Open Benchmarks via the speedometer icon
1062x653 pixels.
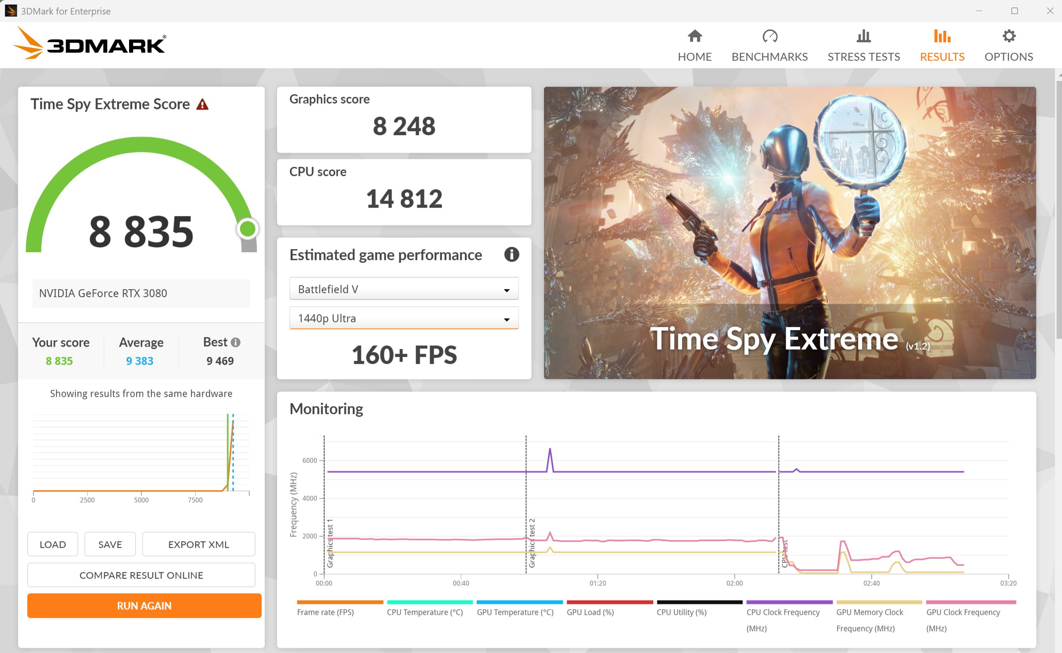point(770,36)
